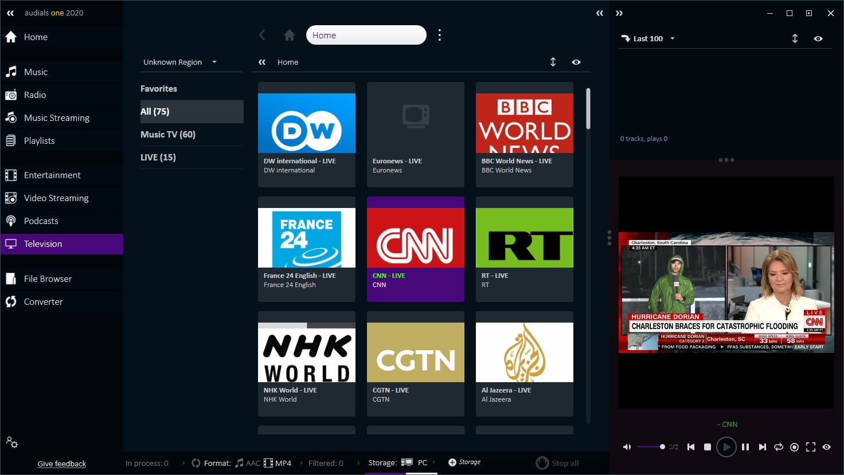Collapse the center panel double-chevron

coord(600,13)
